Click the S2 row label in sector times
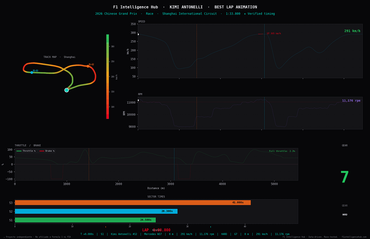Viewport: 370px width, 239px height. pos(11,211)
